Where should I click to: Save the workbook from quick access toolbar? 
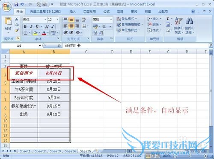[16, 5]
